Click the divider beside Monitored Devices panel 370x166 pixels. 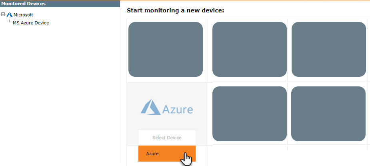coord(120,85)
